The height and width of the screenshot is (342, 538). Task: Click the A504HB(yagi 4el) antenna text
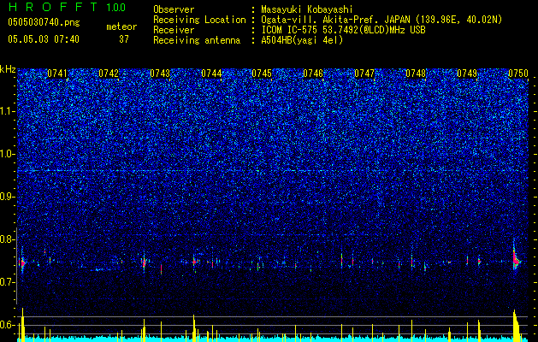pos(302,40)
